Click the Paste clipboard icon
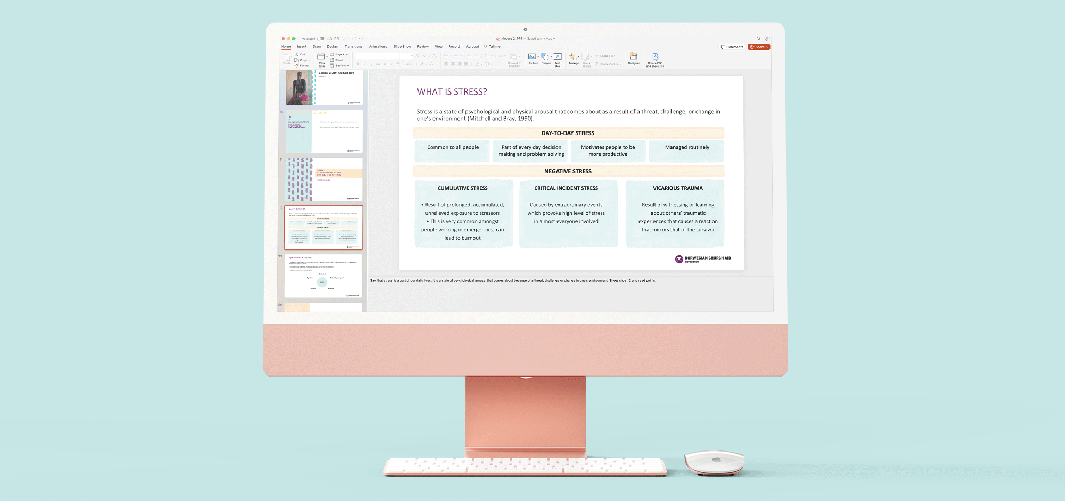Screen dimensions: 1065x501 286,57
